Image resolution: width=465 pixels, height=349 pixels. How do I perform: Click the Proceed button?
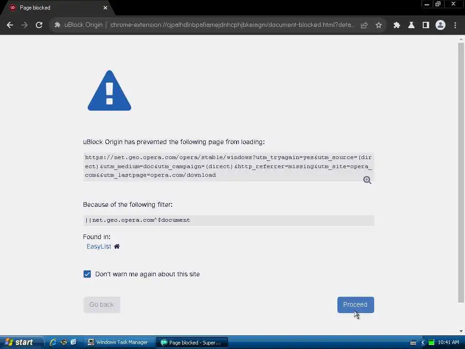[x=356, y=305]
